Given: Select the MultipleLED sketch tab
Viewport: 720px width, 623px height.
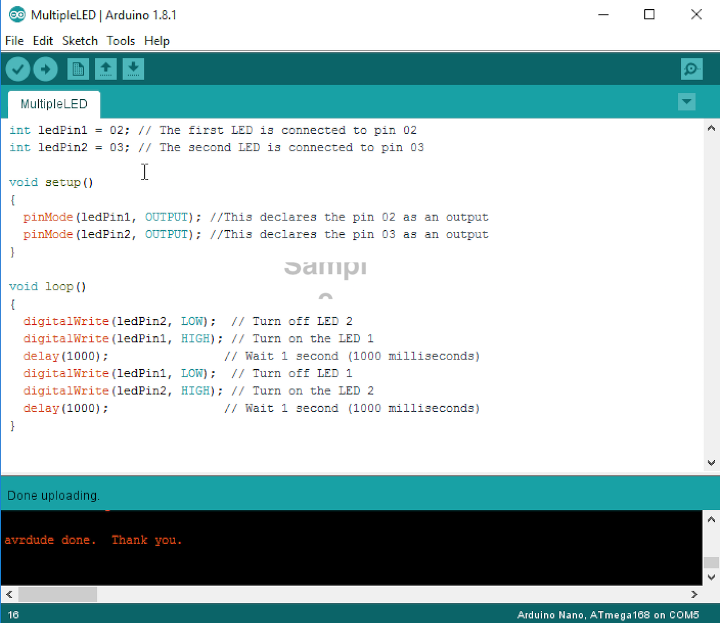Looking at the screenshot, I should 54,104.
